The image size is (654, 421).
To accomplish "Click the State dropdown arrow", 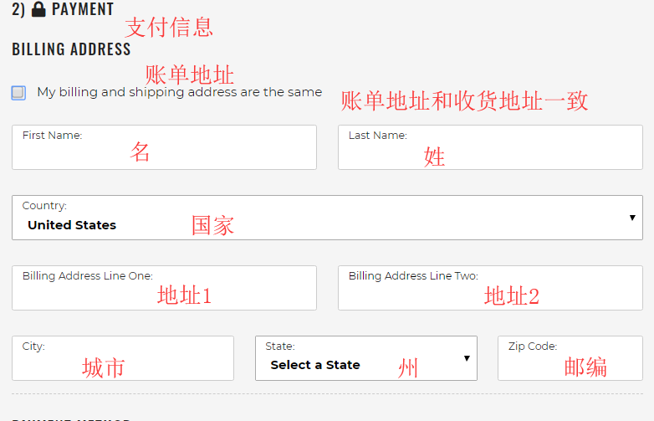I will point(467,358).
